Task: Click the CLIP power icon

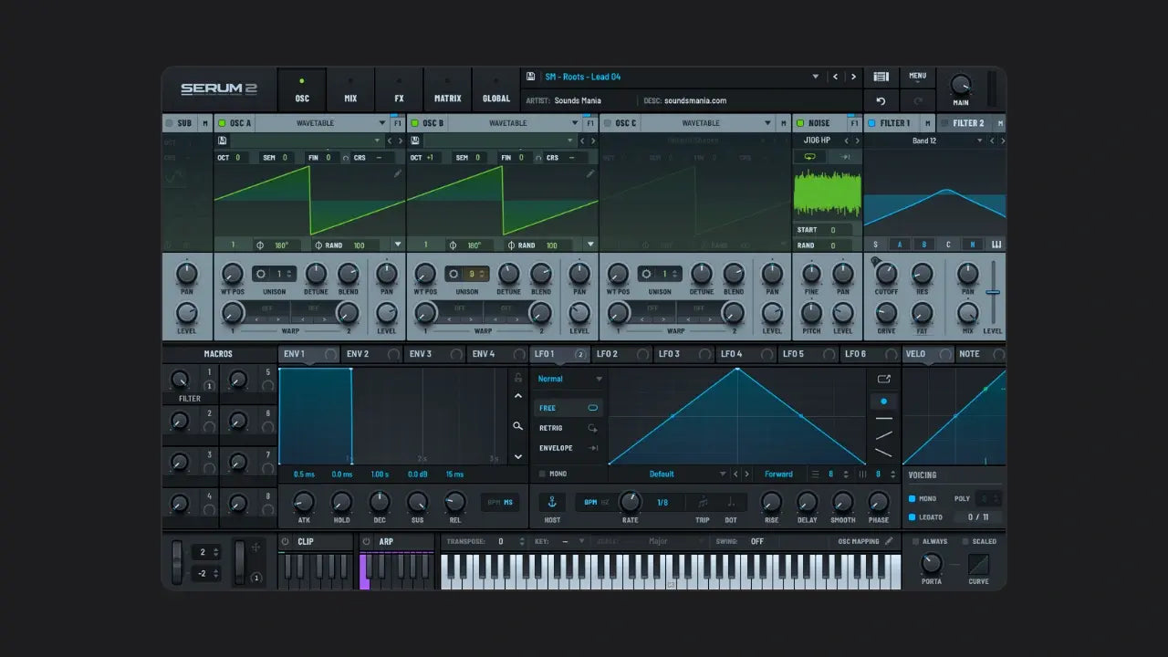Action: [286, 541]
